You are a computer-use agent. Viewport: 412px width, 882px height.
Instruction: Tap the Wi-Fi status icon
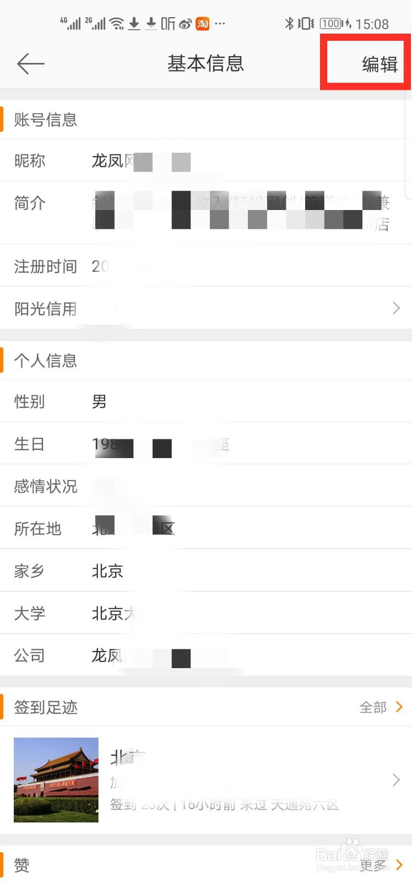pyautogui.click(x=117, y=24)
